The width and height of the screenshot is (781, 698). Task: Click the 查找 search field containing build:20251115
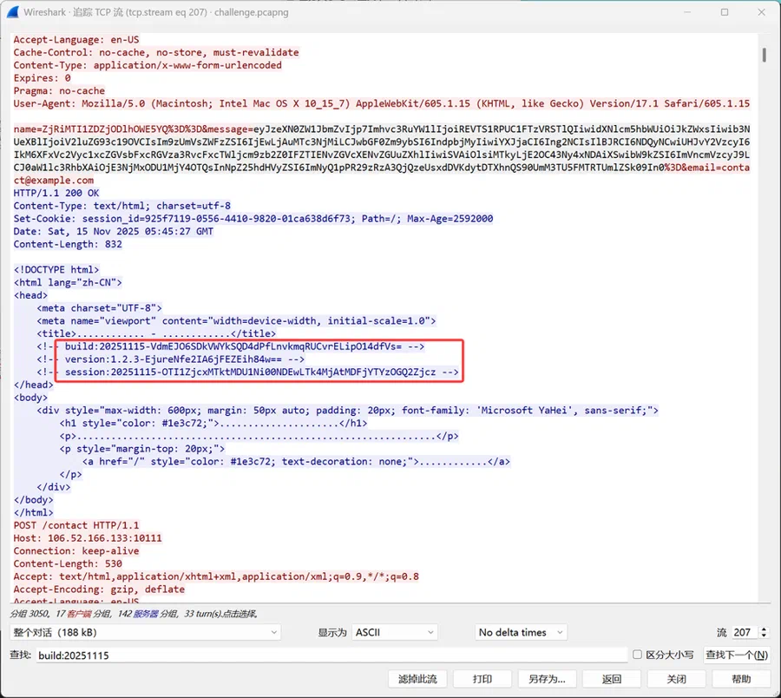pyautogui.click(x=331, y=655)
